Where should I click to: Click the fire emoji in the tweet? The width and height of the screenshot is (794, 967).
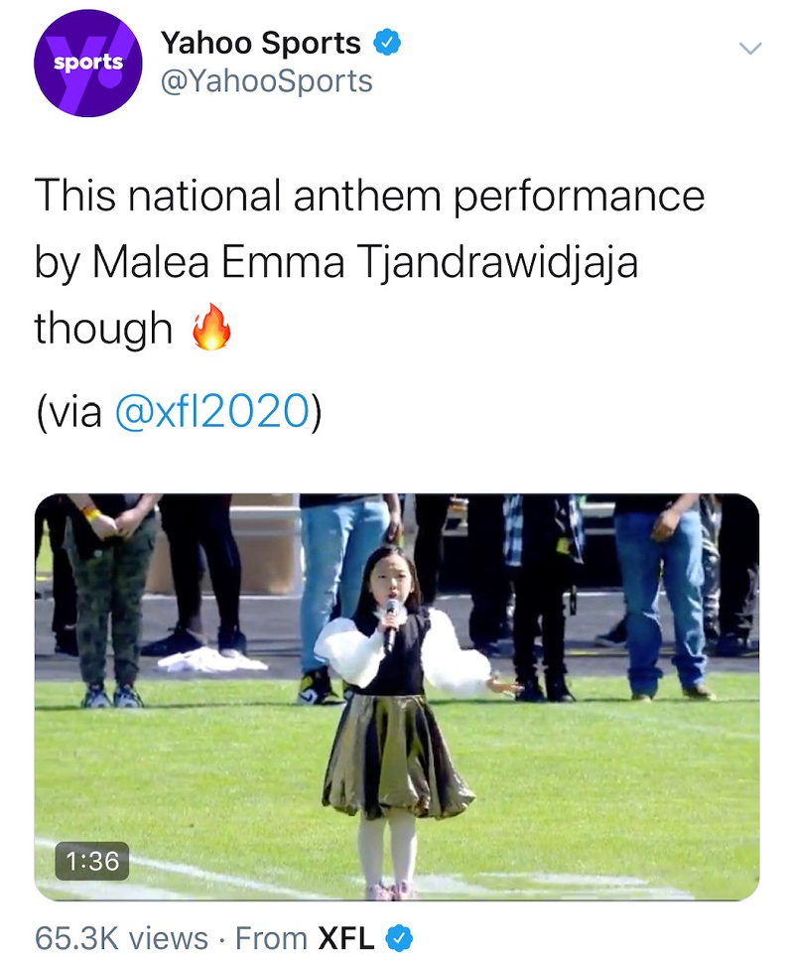pos(210,329)
